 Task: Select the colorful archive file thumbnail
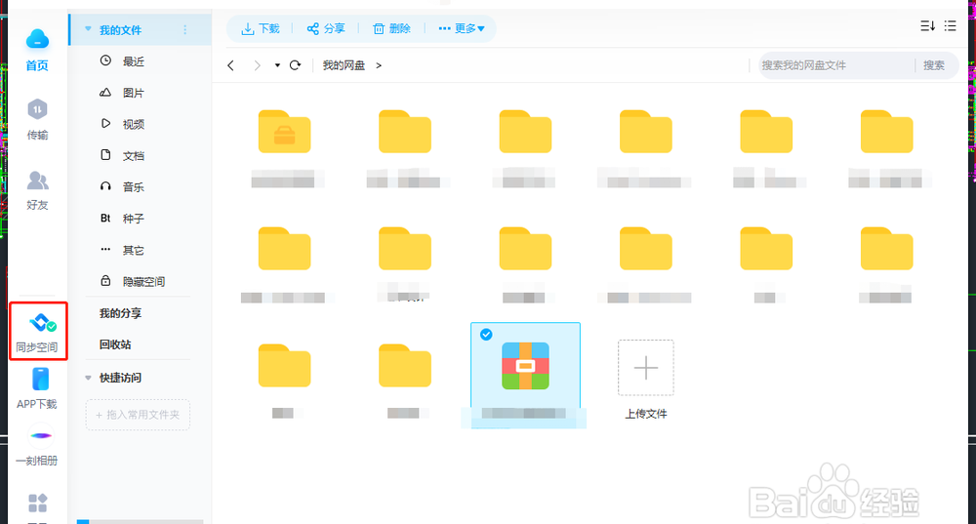(525, 366)
